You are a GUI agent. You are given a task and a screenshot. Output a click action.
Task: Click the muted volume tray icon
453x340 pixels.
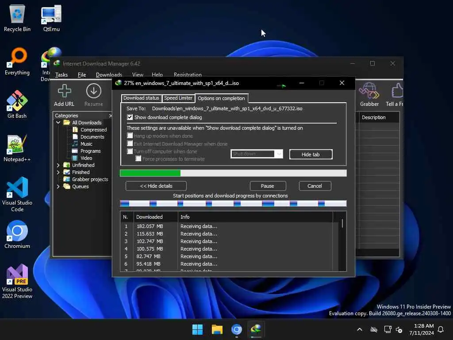tap(399, 329)
